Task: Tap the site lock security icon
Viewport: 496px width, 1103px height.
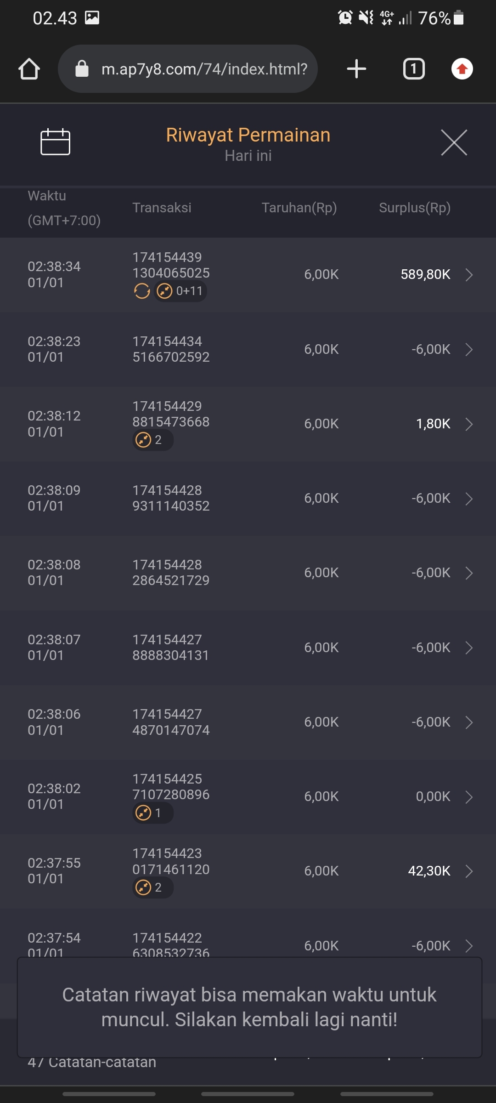Action: (x=82, y=69)
